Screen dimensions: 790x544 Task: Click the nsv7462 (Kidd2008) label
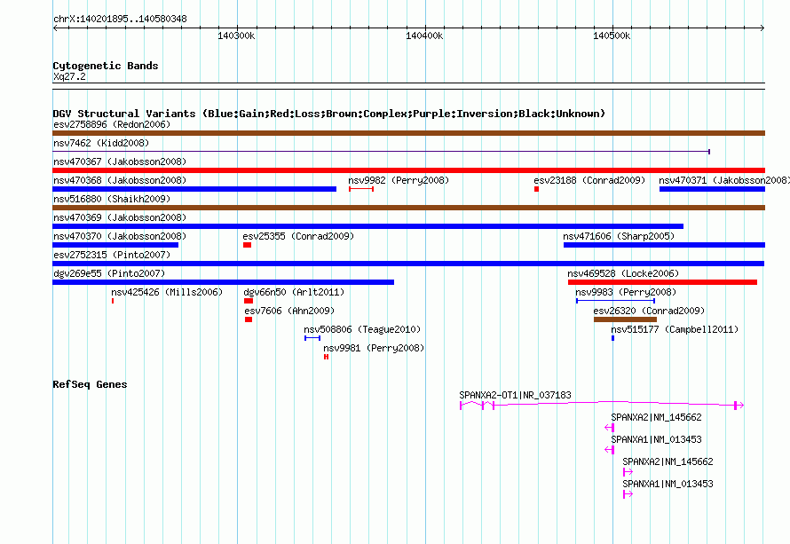coord(101,143)
